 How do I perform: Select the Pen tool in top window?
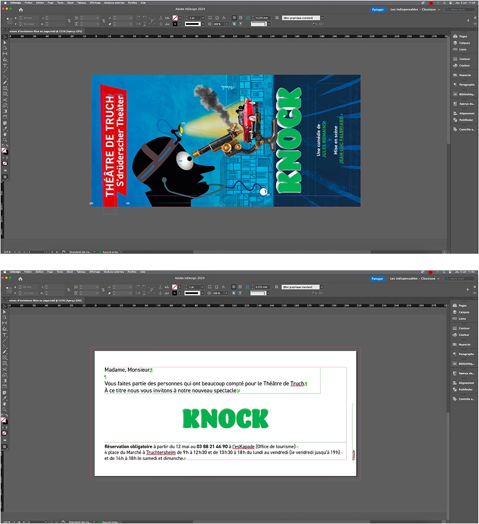pos(5,77)
